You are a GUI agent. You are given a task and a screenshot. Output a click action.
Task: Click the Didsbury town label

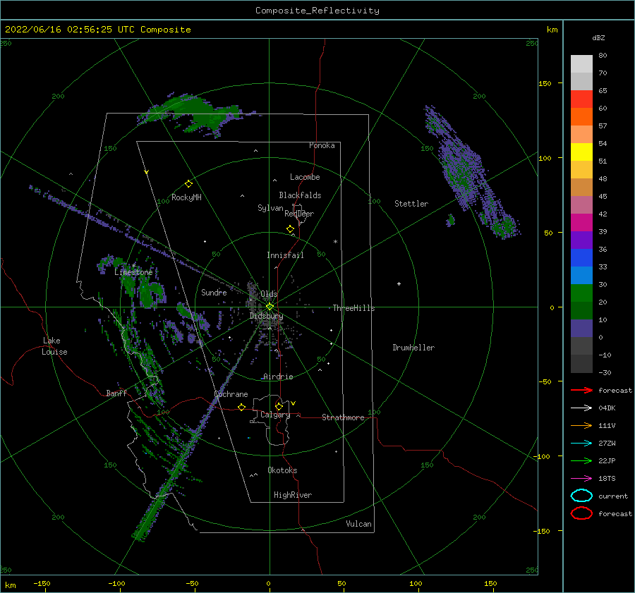(x=267, y=316)
